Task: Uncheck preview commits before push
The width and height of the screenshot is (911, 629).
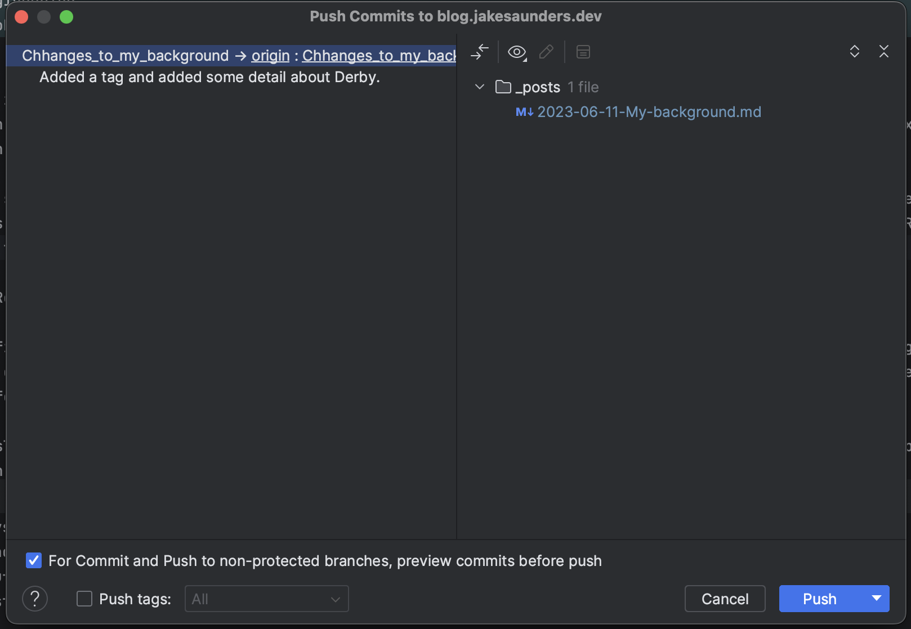Action: (34, 560)
